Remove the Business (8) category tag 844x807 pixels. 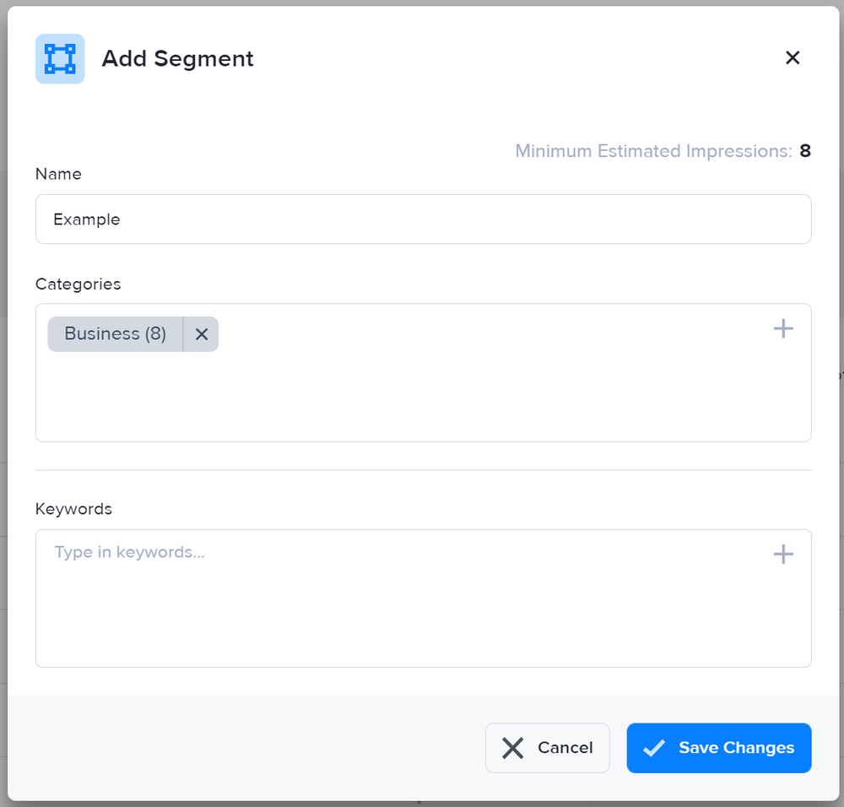pos(202,334)
